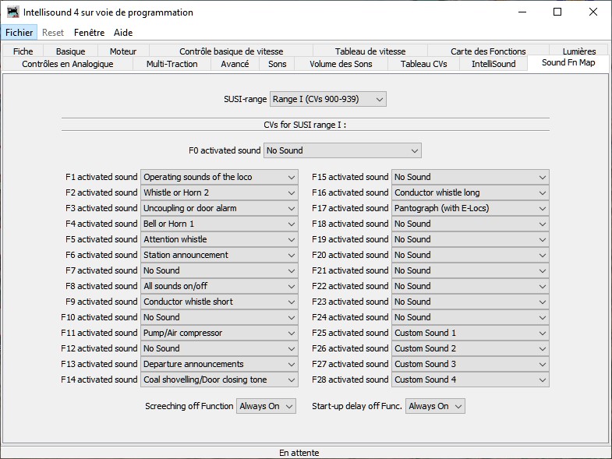Open F26 Custom Sound 2 dropdown
612x459 pixels.
tap(470, 349)
